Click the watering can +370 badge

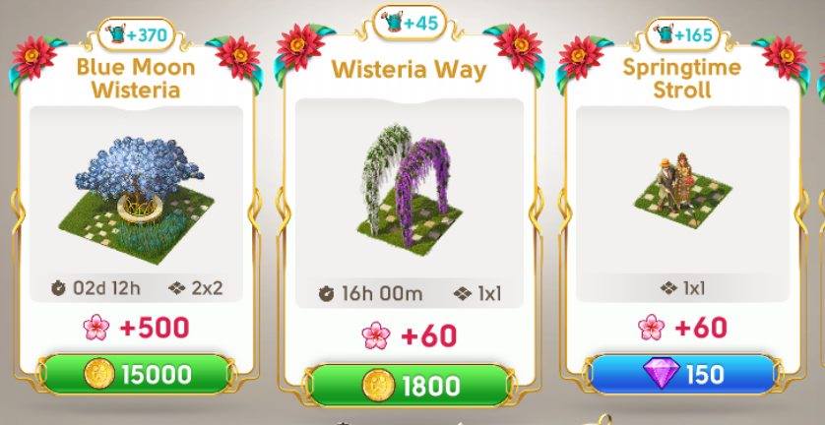tap(140, 35)
